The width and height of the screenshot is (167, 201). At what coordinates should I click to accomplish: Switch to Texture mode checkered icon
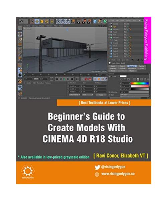[20, 39]
